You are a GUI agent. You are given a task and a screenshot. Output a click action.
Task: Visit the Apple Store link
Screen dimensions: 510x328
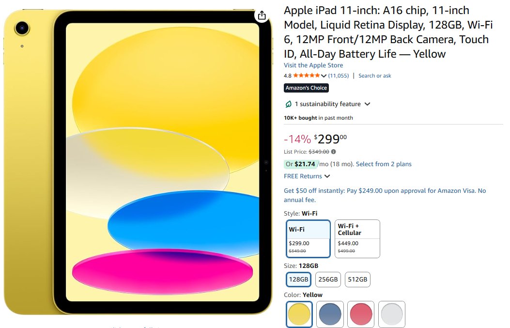tap(313, 65)
